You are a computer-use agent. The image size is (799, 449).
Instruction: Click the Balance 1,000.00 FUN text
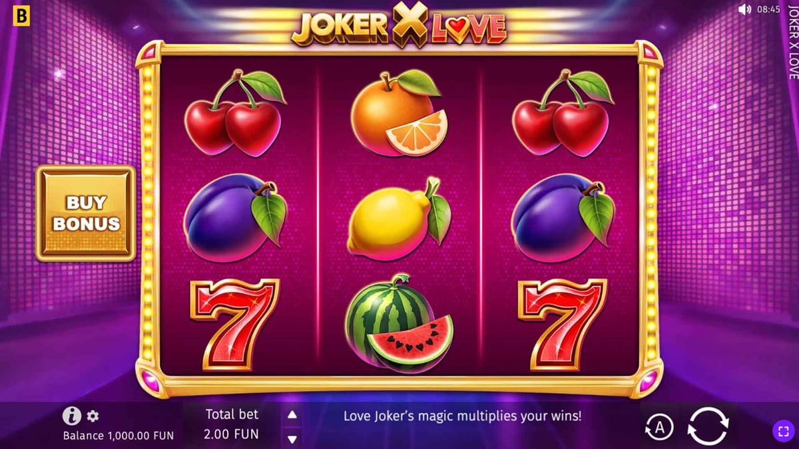pos(119,436)
